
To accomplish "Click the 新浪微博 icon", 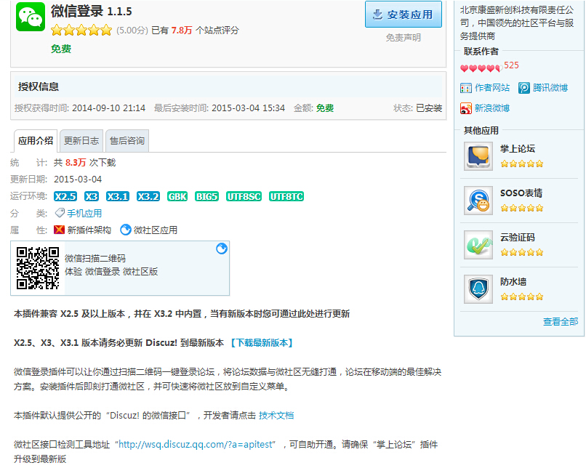I will coord(465,108).
